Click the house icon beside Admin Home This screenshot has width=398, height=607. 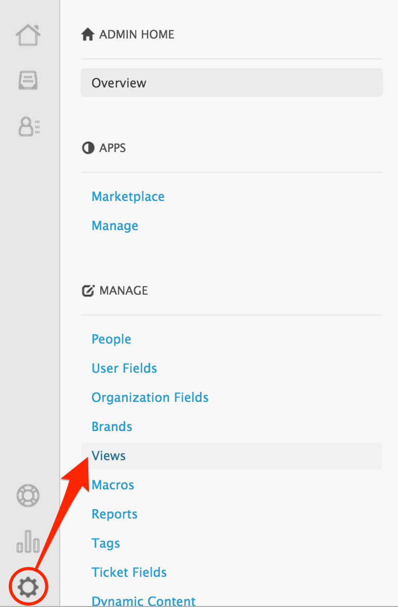(88, 34)
